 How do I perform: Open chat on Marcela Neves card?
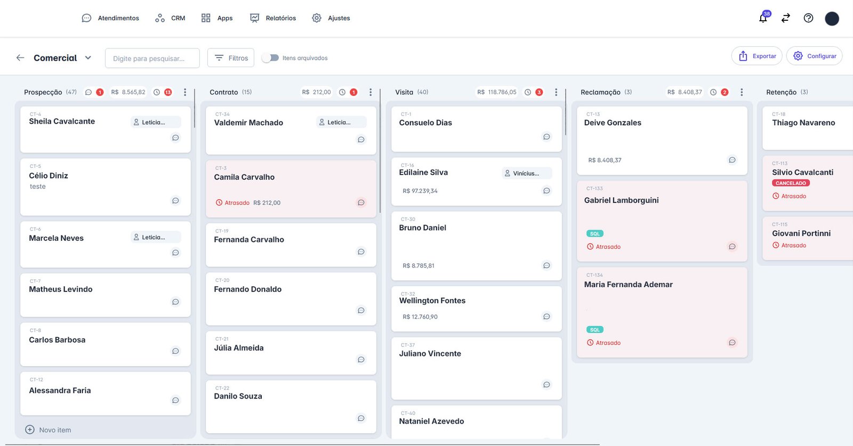[x=175, y=253]
